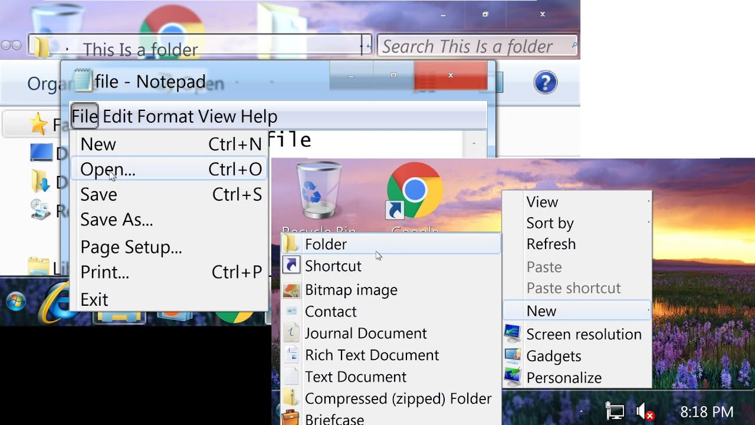Open the Recycle Bin desktop icon
755x425 pixels.
pyautogui.click(x=319, y=192)
